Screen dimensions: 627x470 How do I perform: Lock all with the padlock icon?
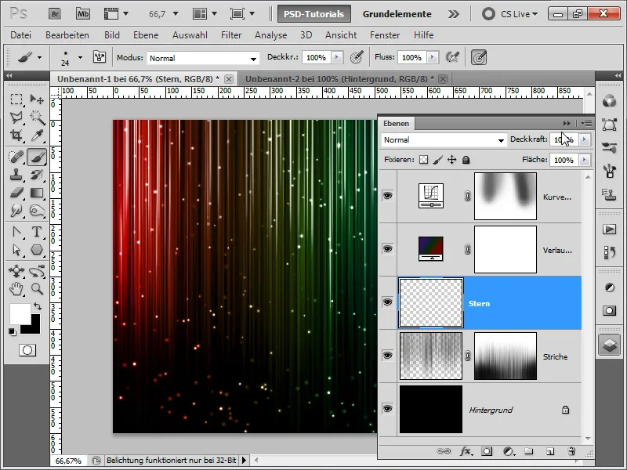pos(466,160)
